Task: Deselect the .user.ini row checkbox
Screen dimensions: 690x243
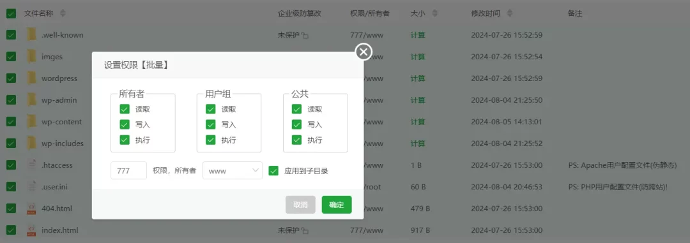Action: (11, 187)
